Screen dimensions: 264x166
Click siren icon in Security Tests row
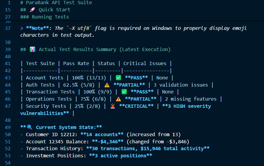point(113,106)
